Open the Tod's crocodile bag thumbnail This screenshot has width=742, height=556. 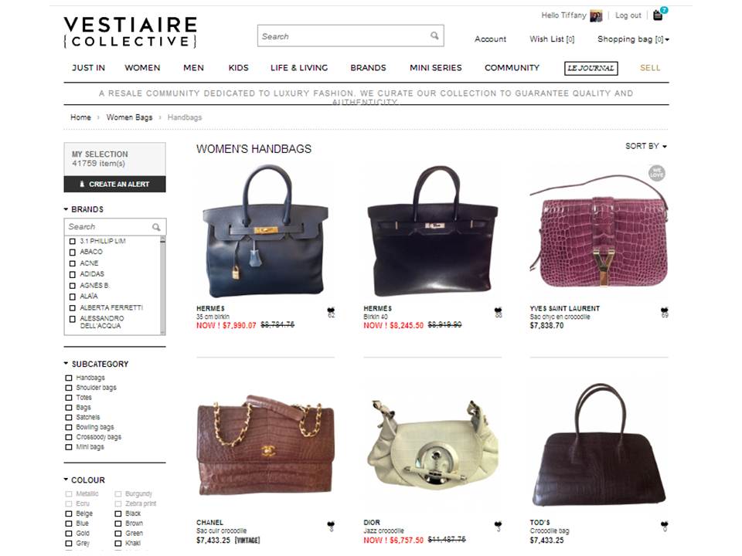pyautogui.click(x=599, y=445)
